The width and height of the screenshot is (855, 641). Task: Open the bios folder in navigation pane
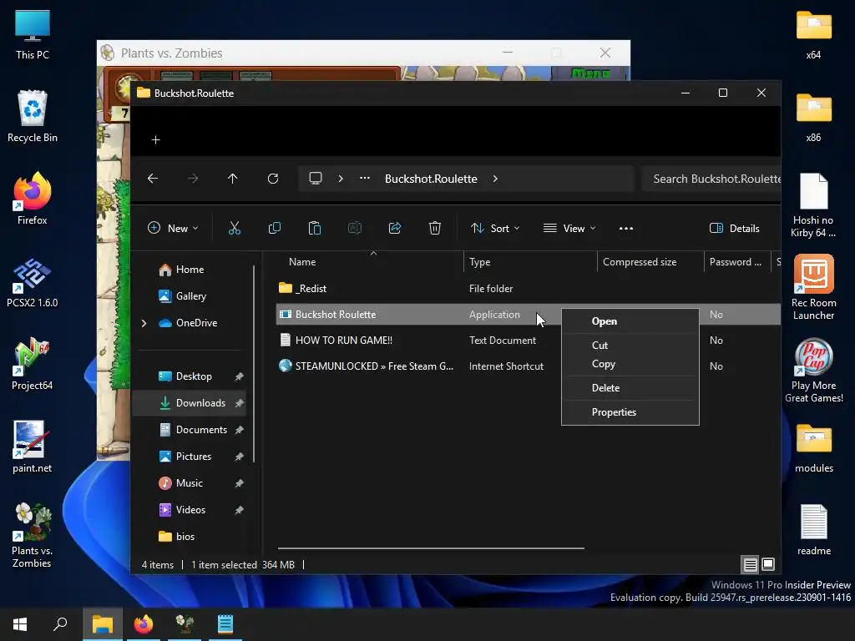pyautogui.click(x=190, y=537)
